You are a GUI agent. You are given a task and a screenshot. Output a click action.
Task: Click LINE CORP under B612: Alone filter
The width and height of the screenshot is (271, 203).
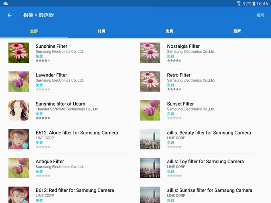45,138
